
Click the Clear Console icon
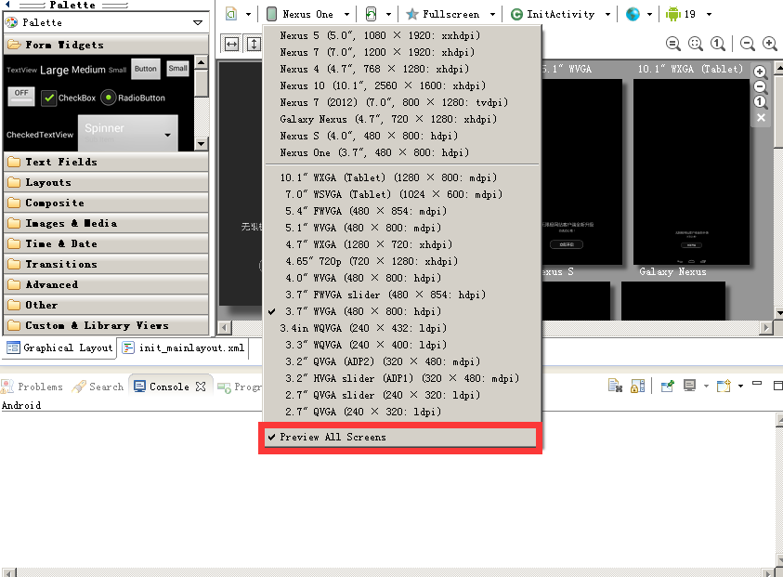615,386
